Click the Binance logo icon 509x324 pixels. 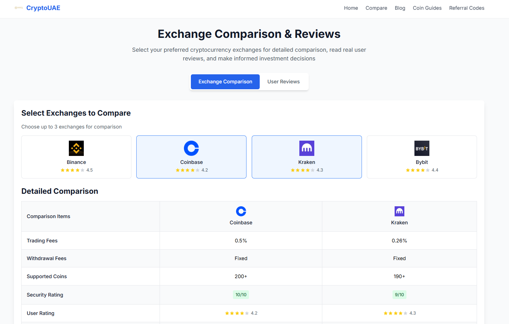[76, 148]
